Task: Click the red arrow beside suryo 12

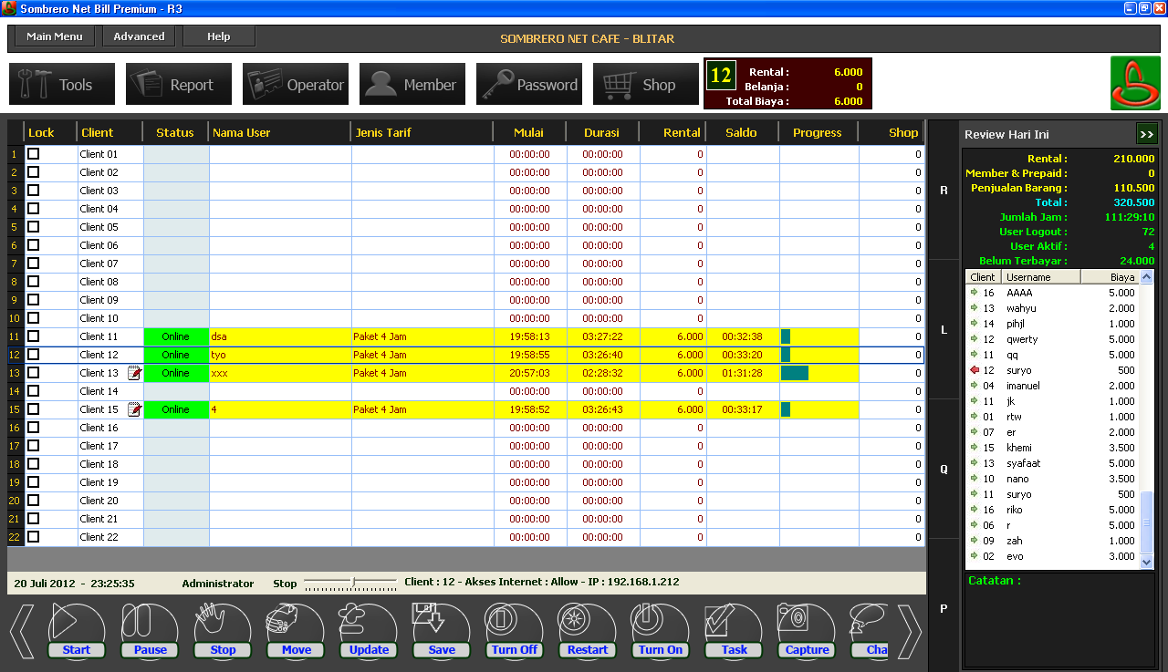Action: [974, 370]
